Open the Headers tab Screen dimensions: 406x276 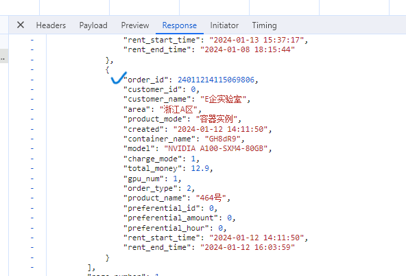(51, 25)
